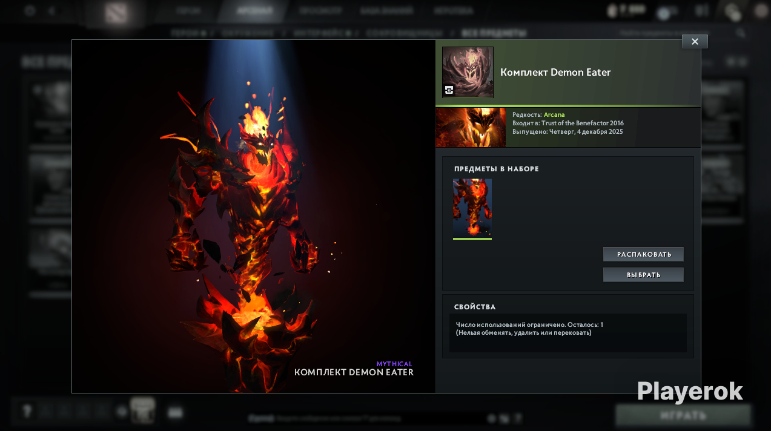The height and width of the screenshot is (431, 771).
Task: Open the Demon Eater set item thumbnail
Action: pos(472,209)
